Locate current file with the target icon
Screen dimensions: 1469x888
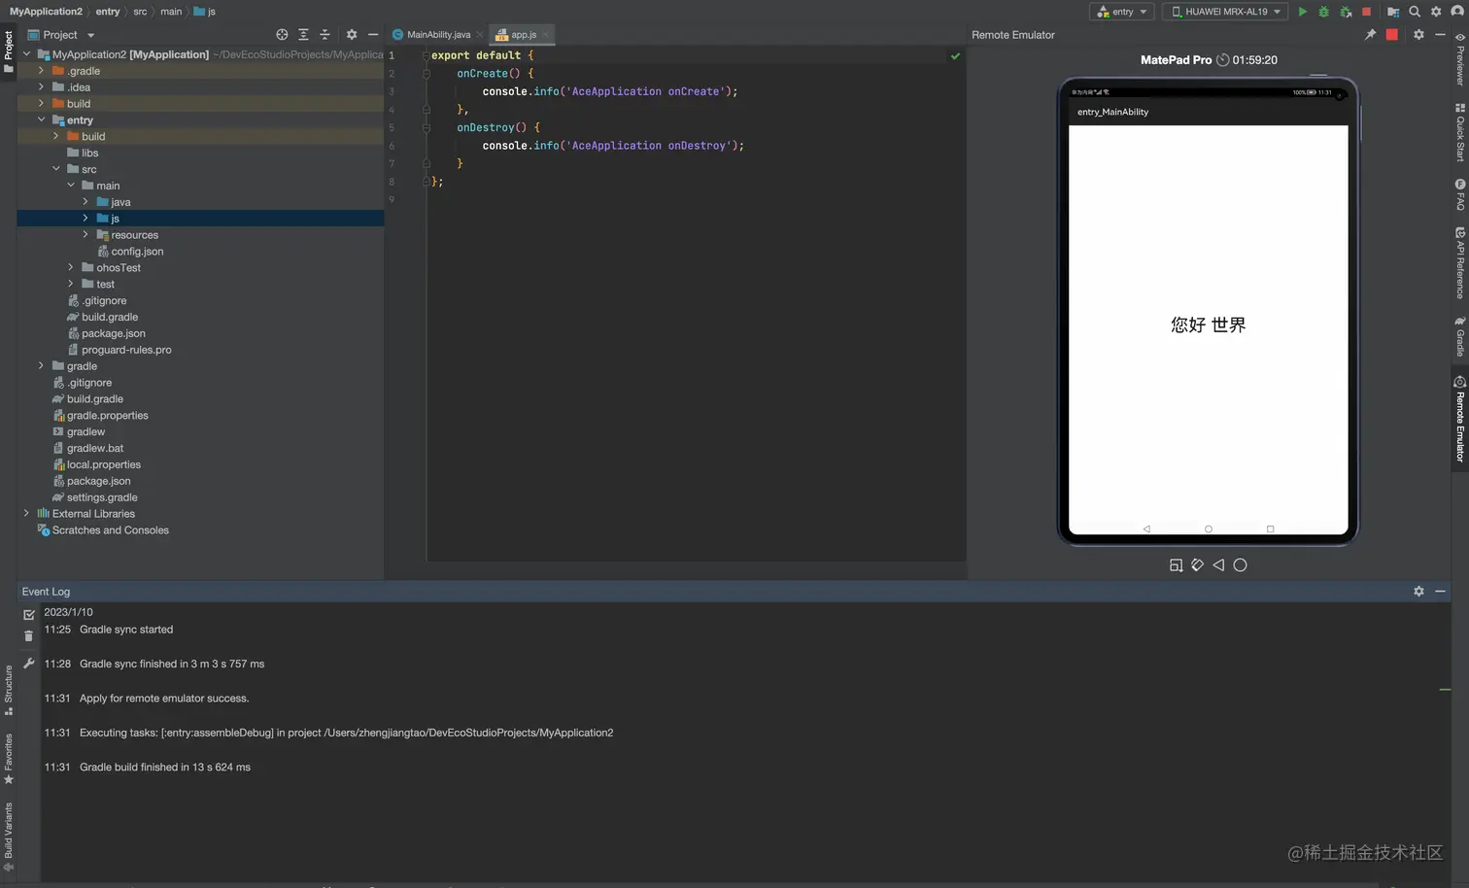click(282, 35)
